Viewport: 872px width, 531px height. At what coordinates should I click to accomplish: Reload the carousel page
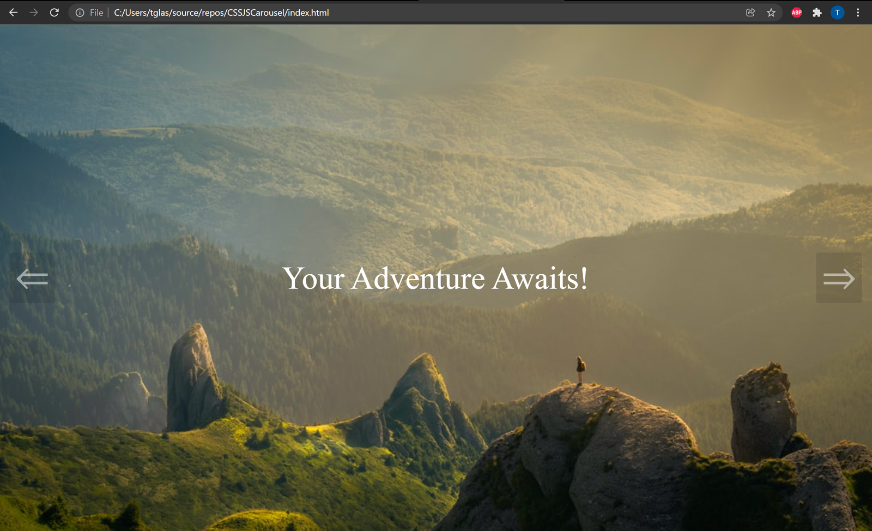tap(54, 13)
